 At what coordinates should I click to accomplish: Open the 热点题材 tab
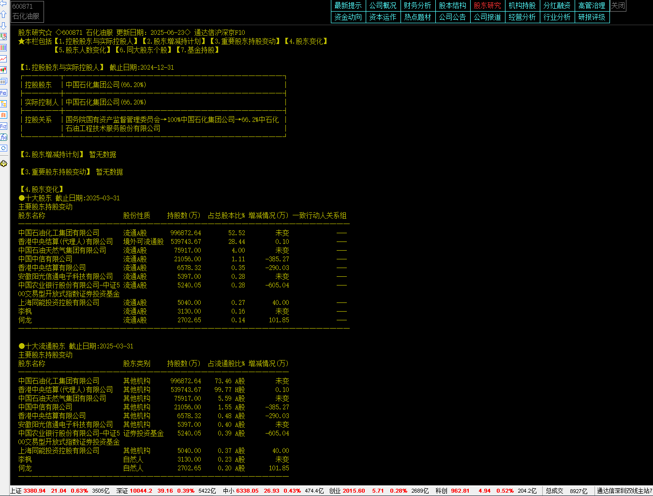[x=418, y=17]
